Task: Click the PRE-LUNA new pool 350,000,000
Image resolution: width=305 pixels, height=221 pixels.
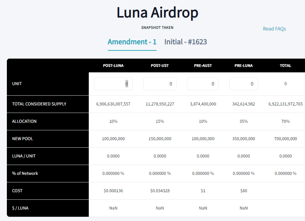Action: pos(243,139)
